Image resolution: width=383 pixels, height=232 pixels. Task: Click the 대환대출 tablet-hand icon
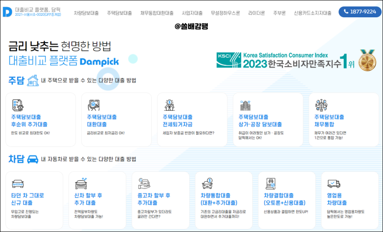(x=94, y=105)
